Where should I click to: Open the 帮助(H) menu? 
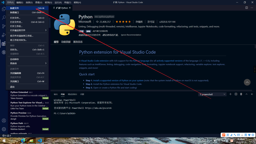point(77,2)
